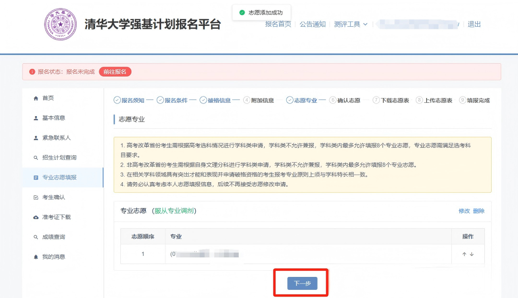Open the 报名首页 navigation item
Viewport: 518px width, 298px height.
[278, 24]
